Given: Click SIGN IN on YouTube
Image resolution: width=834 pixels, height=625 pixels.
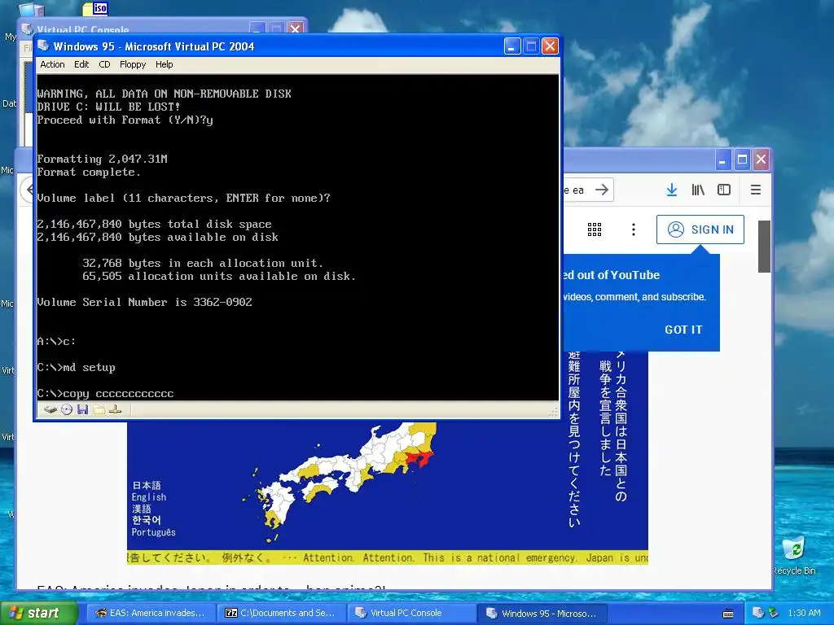Looking at the screenshot, I should pyautogui.click(x=700, y=229).
